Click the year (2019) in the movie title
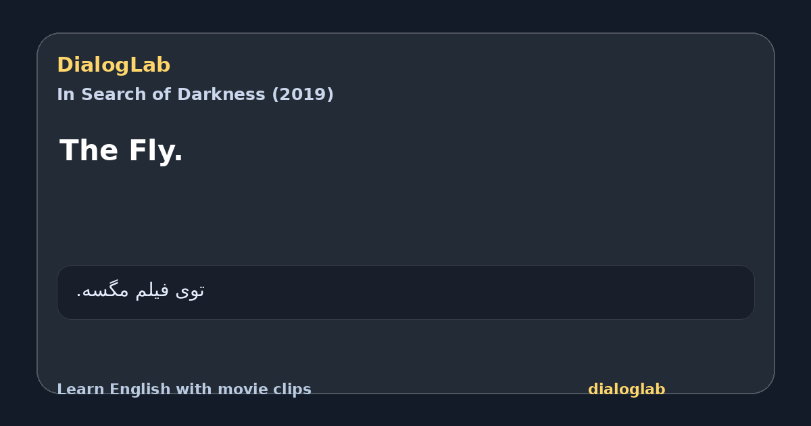The image size is (811, 426). [x=303, y=95]
